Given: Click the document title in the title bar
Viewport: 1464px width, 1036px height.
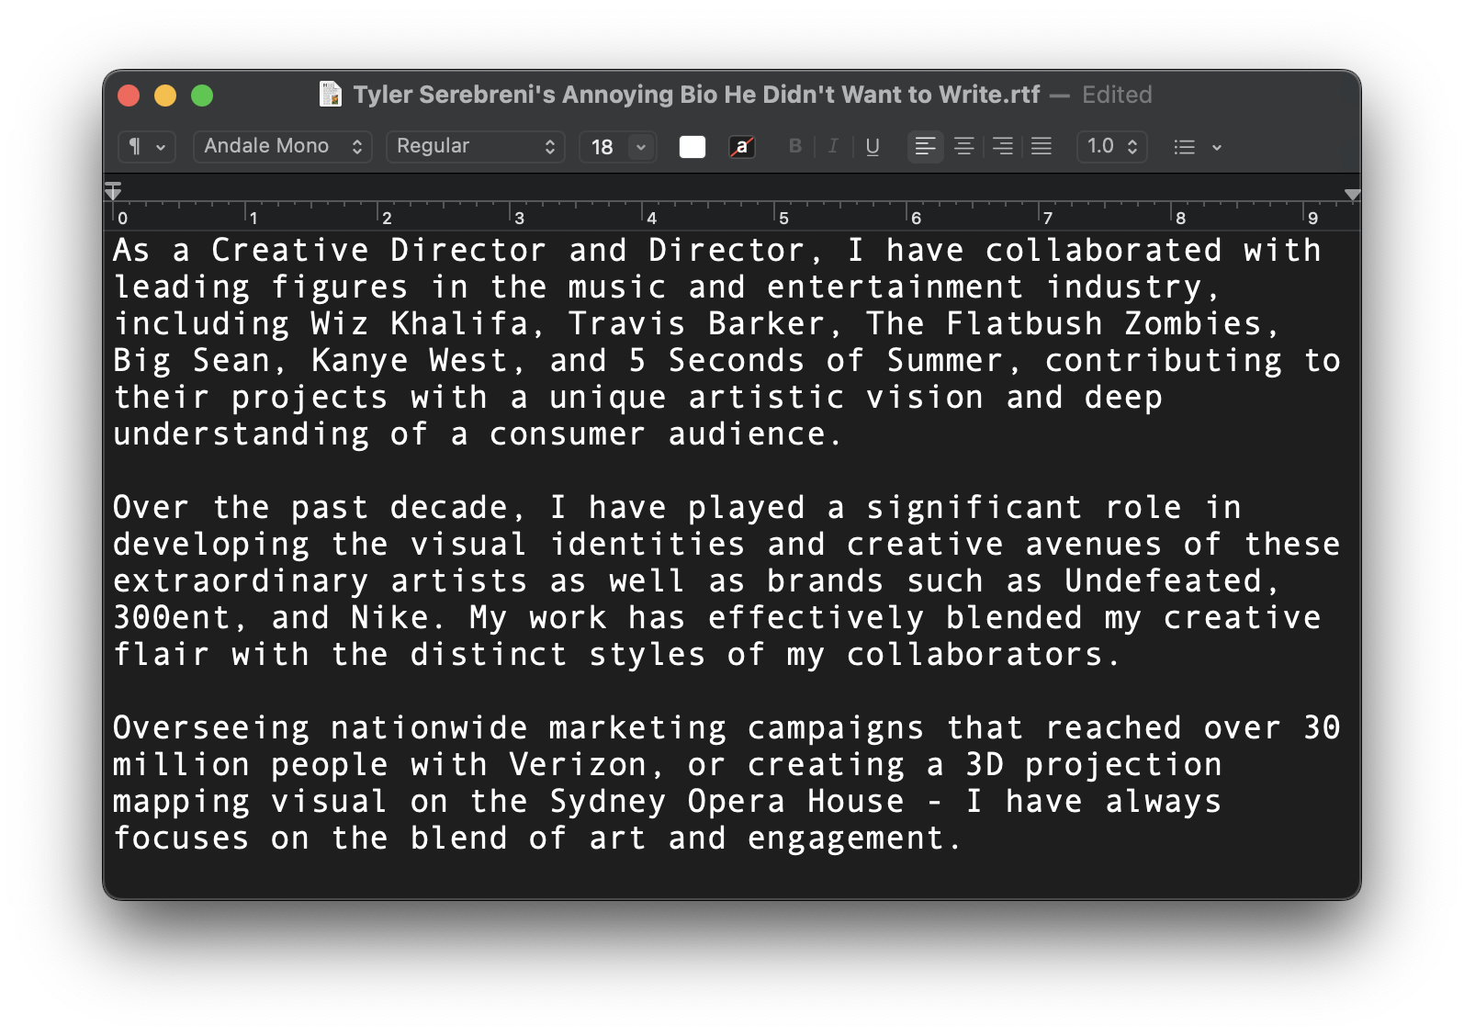Looking at the screenshot, I should click(697, 95).
